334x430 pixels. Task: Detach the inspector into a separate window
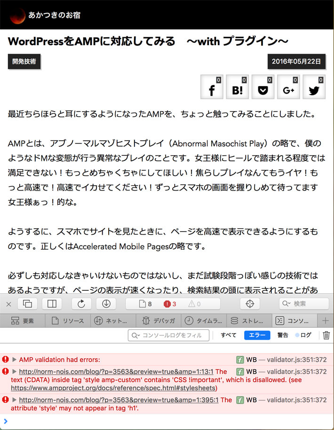27,304
